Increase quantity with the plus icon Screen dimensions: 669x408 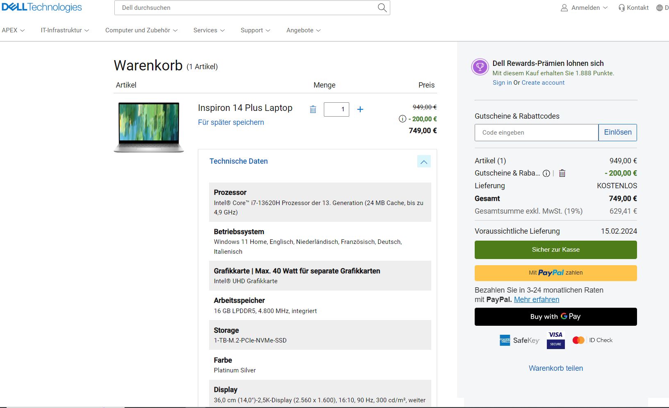pos(360,109)
